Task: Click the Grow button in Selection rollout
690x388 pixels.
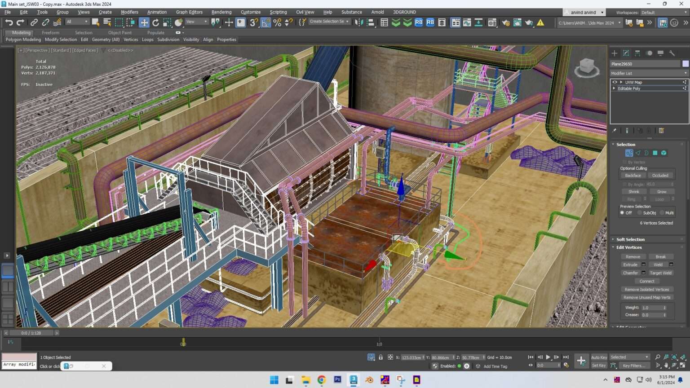Action: pyautogui.click(x=662, y=191)
